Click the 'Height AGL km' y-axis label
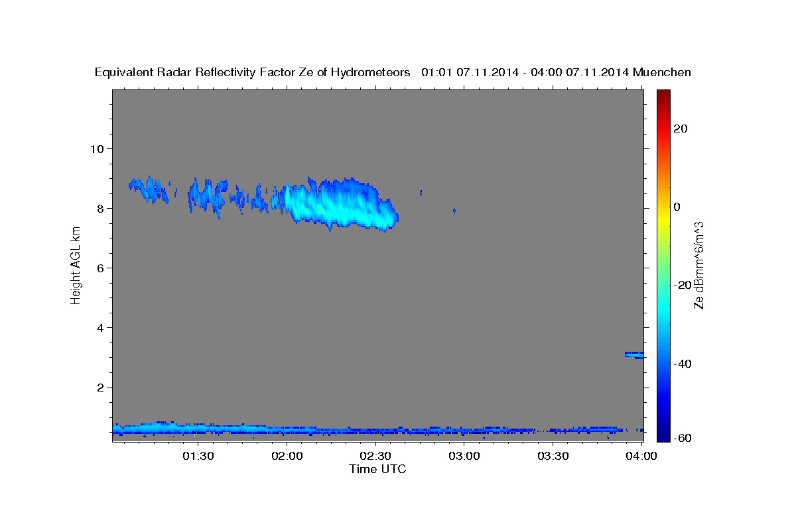Viewport: 796px width, 530px height. pyautogui.click(x=76, y=266)
